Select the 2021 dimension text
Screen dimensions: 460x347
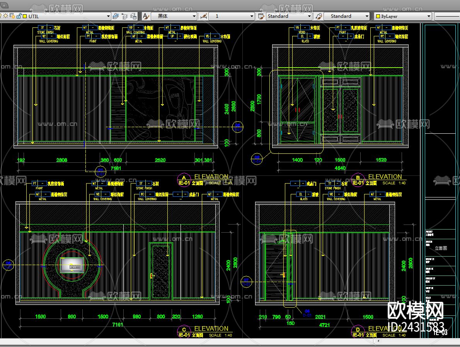[x=320, y=317]
